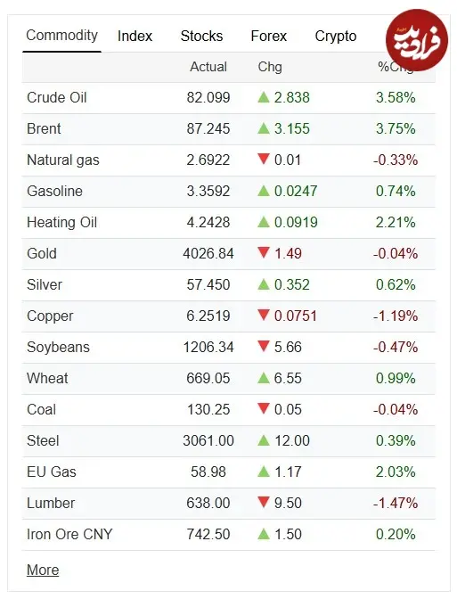Show the Crypto tab
This screenshot has width=457, height=599.
(x=336, y=37)
